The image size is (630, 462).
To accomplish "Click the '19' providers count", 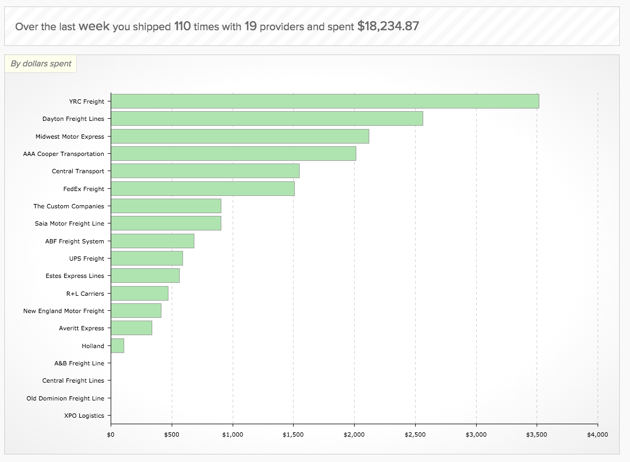I will (x=250, y=26).
